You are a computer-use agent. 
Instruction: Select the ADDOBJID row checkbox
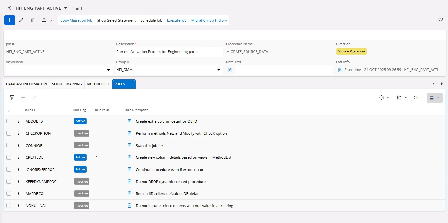9,121
